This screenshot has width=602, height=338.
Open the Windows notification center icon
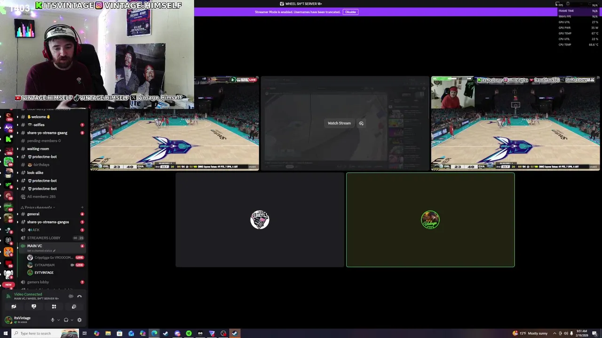[595, 333]
